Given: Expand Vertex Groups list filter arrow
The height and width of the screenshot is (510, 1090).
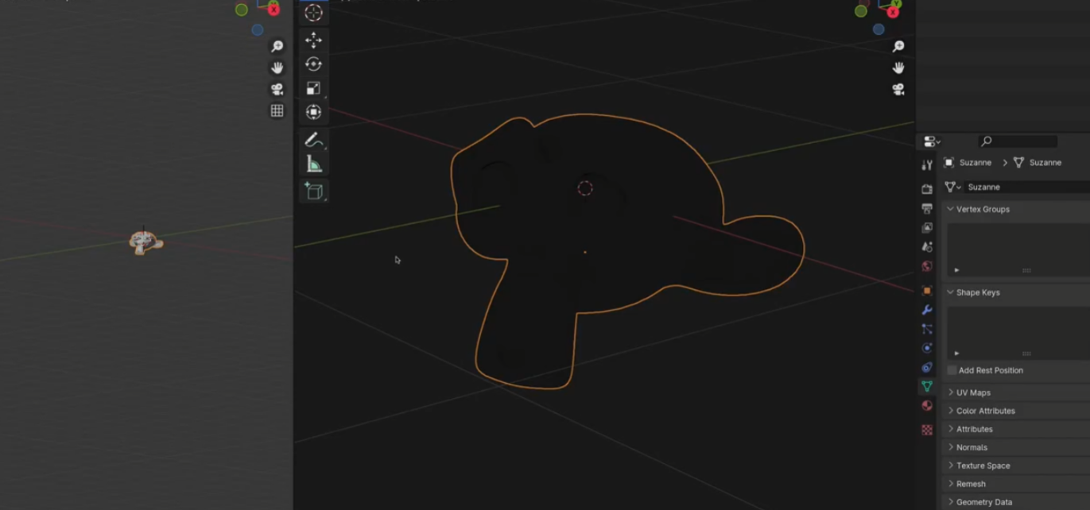Looking at the screenshot, I should coord(956,270).
